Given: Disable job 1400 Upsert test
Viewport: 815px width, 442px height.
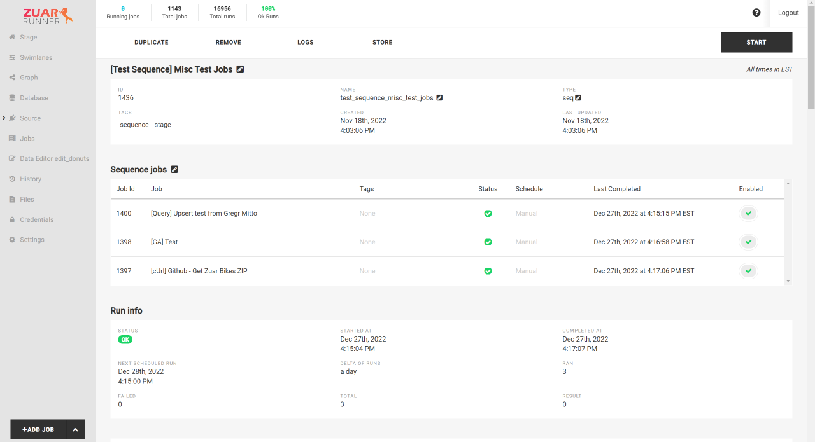Looking at the screenshot, I should coord(748,213).
